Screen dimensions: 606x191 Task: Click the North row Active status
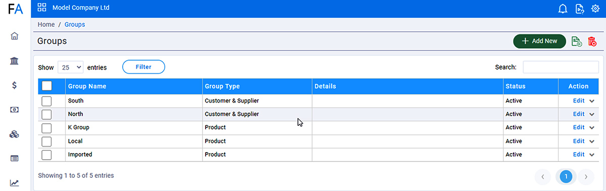tap(514, 114)
